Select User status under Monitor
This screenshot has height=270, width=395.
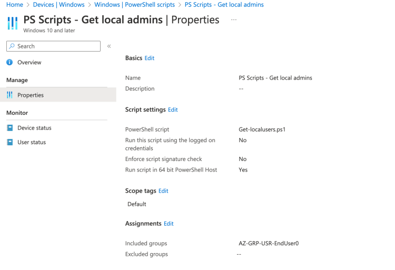32,142
